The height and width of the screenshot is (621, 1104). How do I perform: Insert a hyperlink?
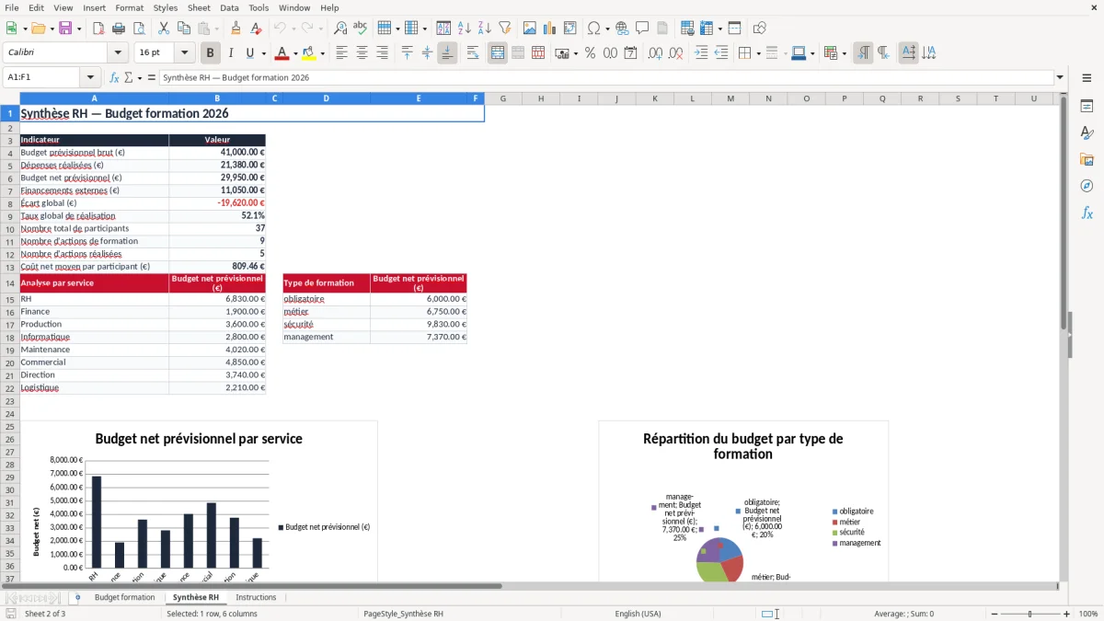622,29
